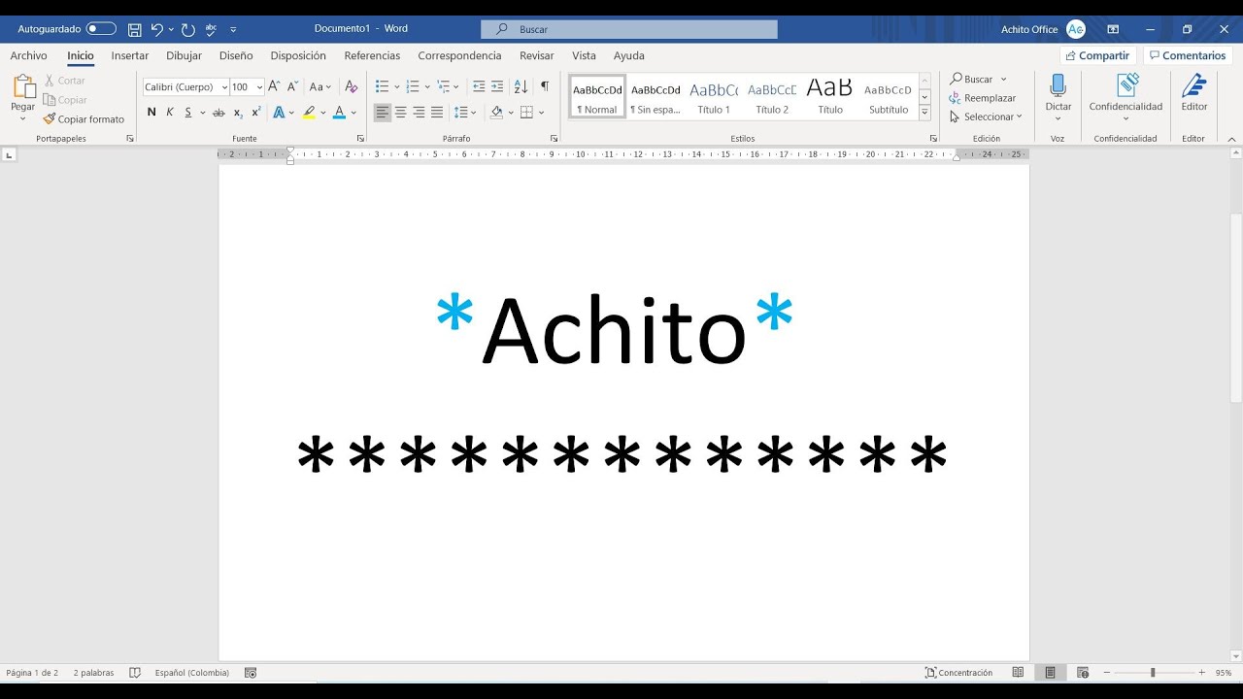The image size is (1243, 699).
Task: Click the Dictar microphone icon
Action: [x=1058, y=85]
